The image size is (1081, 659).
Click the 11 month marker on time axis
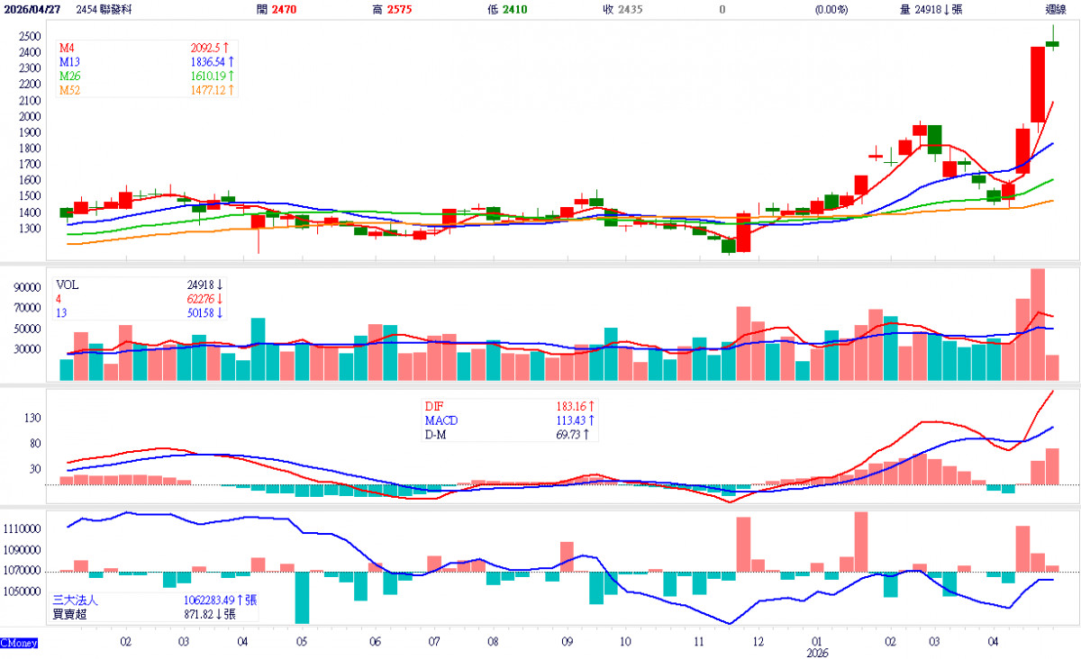coord(699,643)
